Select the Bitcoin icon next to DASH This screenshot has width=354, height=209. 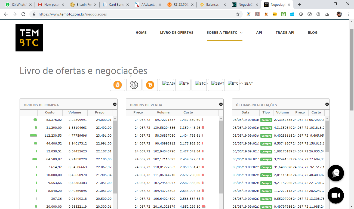coord(150,85)
